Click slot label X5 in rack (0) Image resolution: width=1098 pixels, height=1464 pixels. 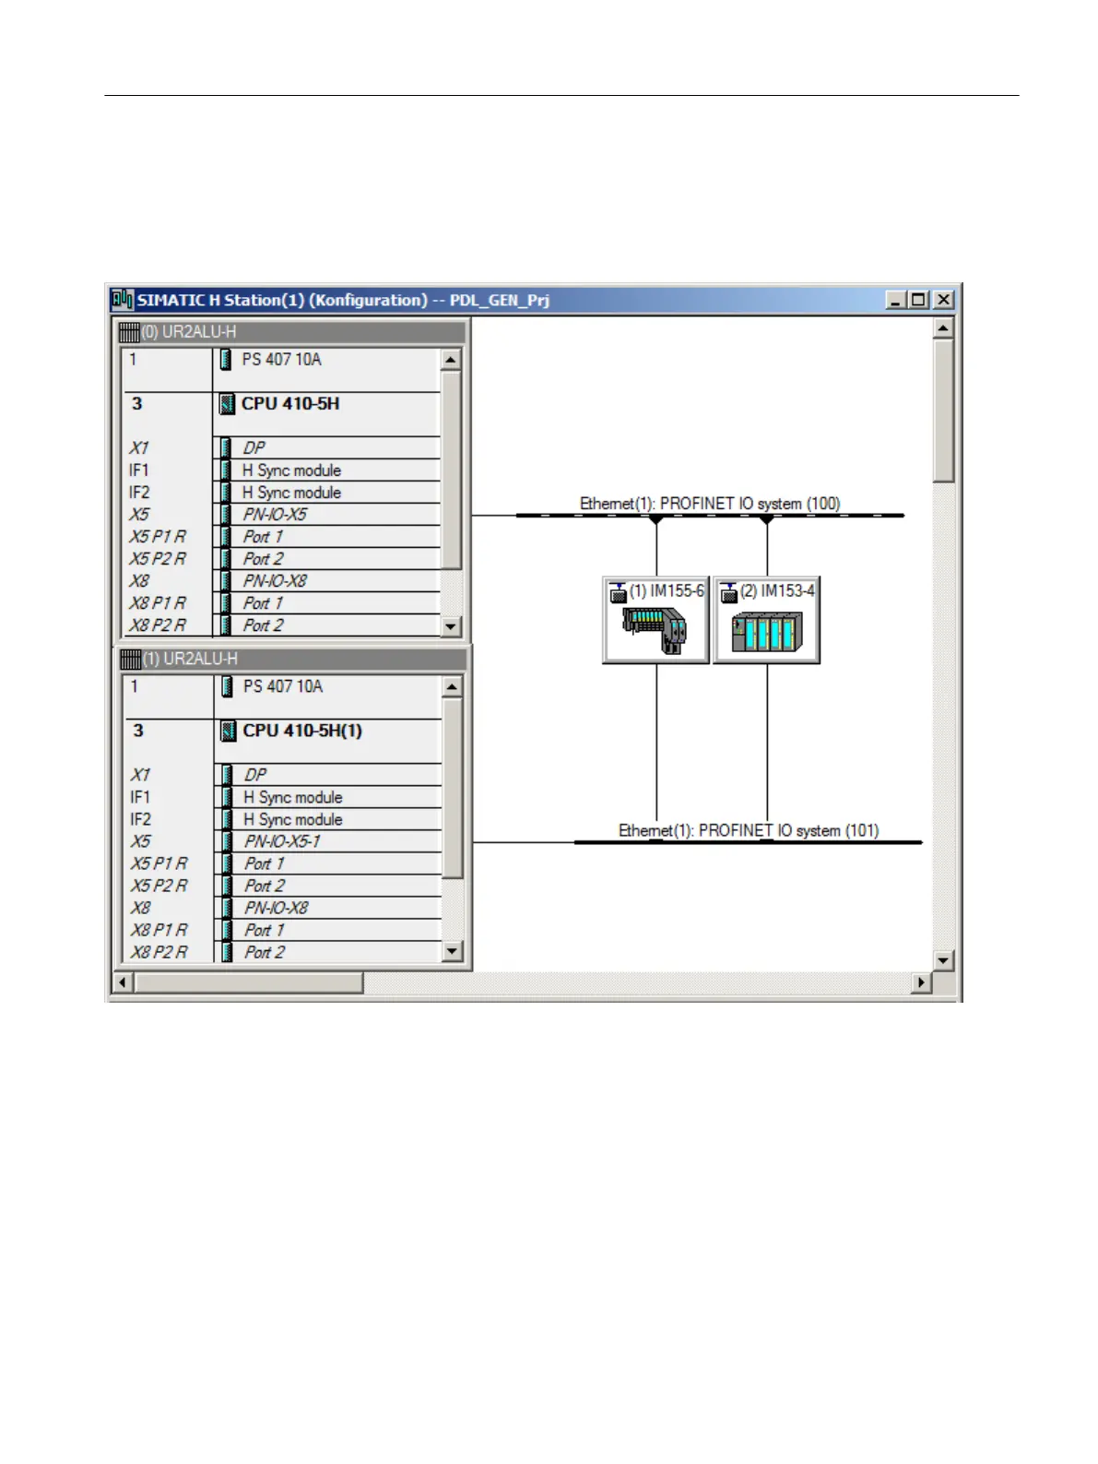pyautogui.click(x=139, y=515)
